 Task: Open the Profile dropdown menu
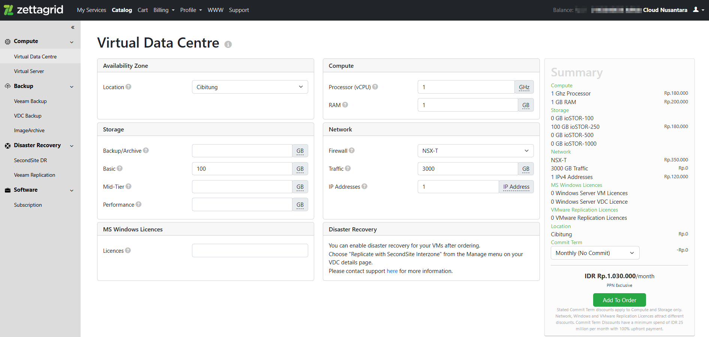(191, 10)
